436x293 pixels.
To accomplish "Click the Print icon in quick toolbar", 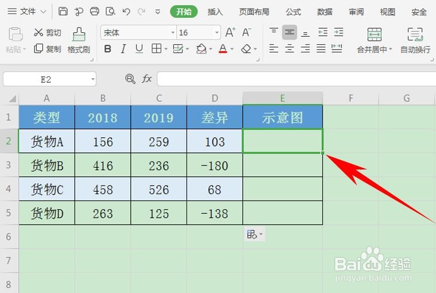I will 95,11.
